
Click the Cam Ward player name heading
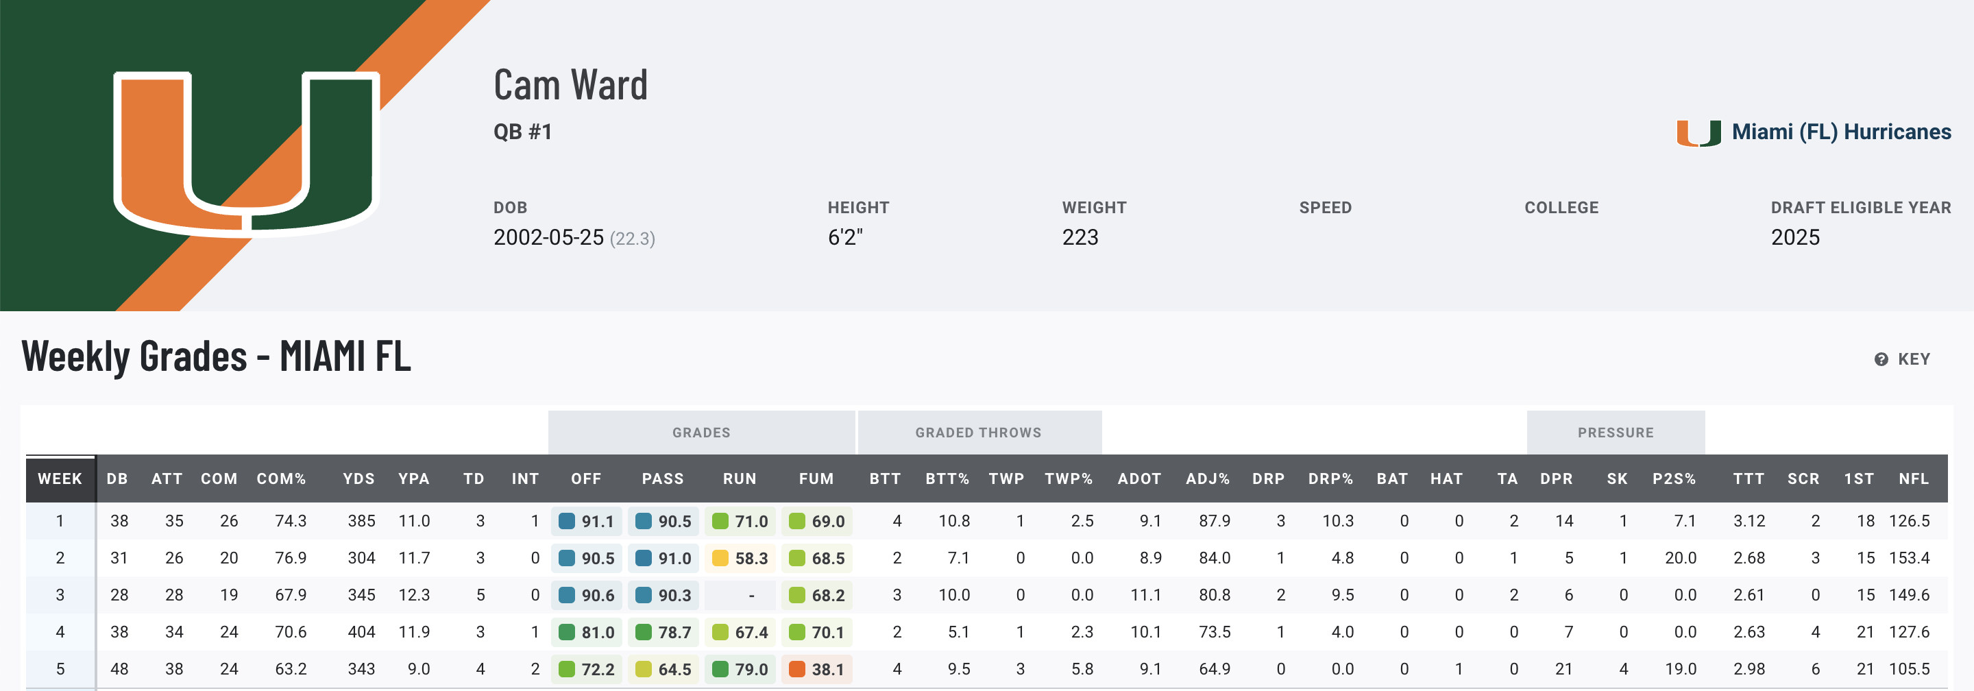click(x=571, y=85)
